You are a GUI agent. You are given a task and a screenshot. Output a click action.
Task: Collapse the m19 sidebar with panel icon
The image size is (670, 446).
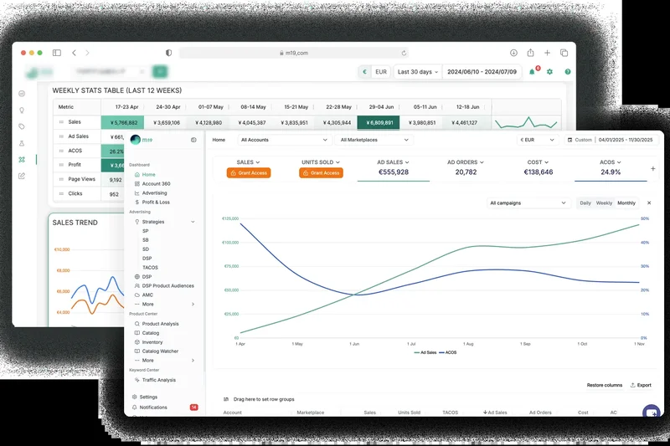(x=193, y=140)
